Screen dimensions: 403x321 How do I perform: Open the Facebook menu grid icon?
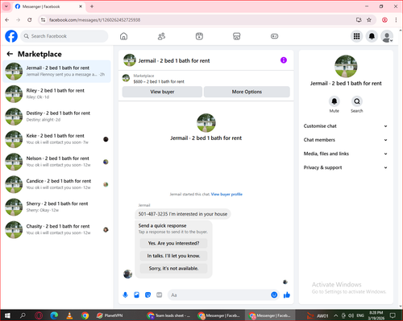click(356, 36)
